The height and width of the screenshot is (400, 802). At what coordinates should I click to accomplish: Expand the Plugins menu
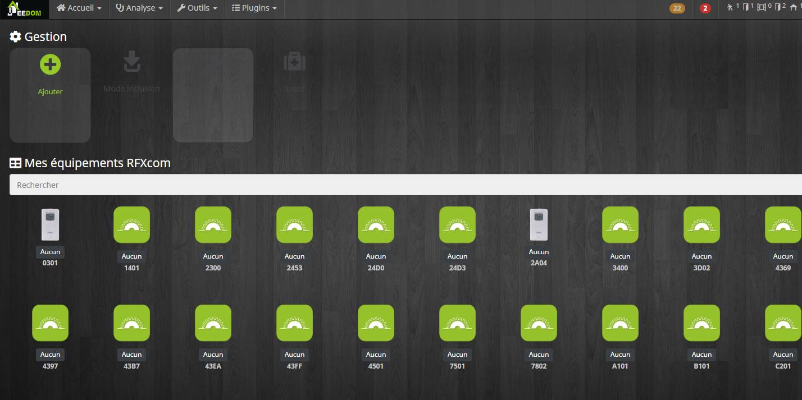(254, 8)
